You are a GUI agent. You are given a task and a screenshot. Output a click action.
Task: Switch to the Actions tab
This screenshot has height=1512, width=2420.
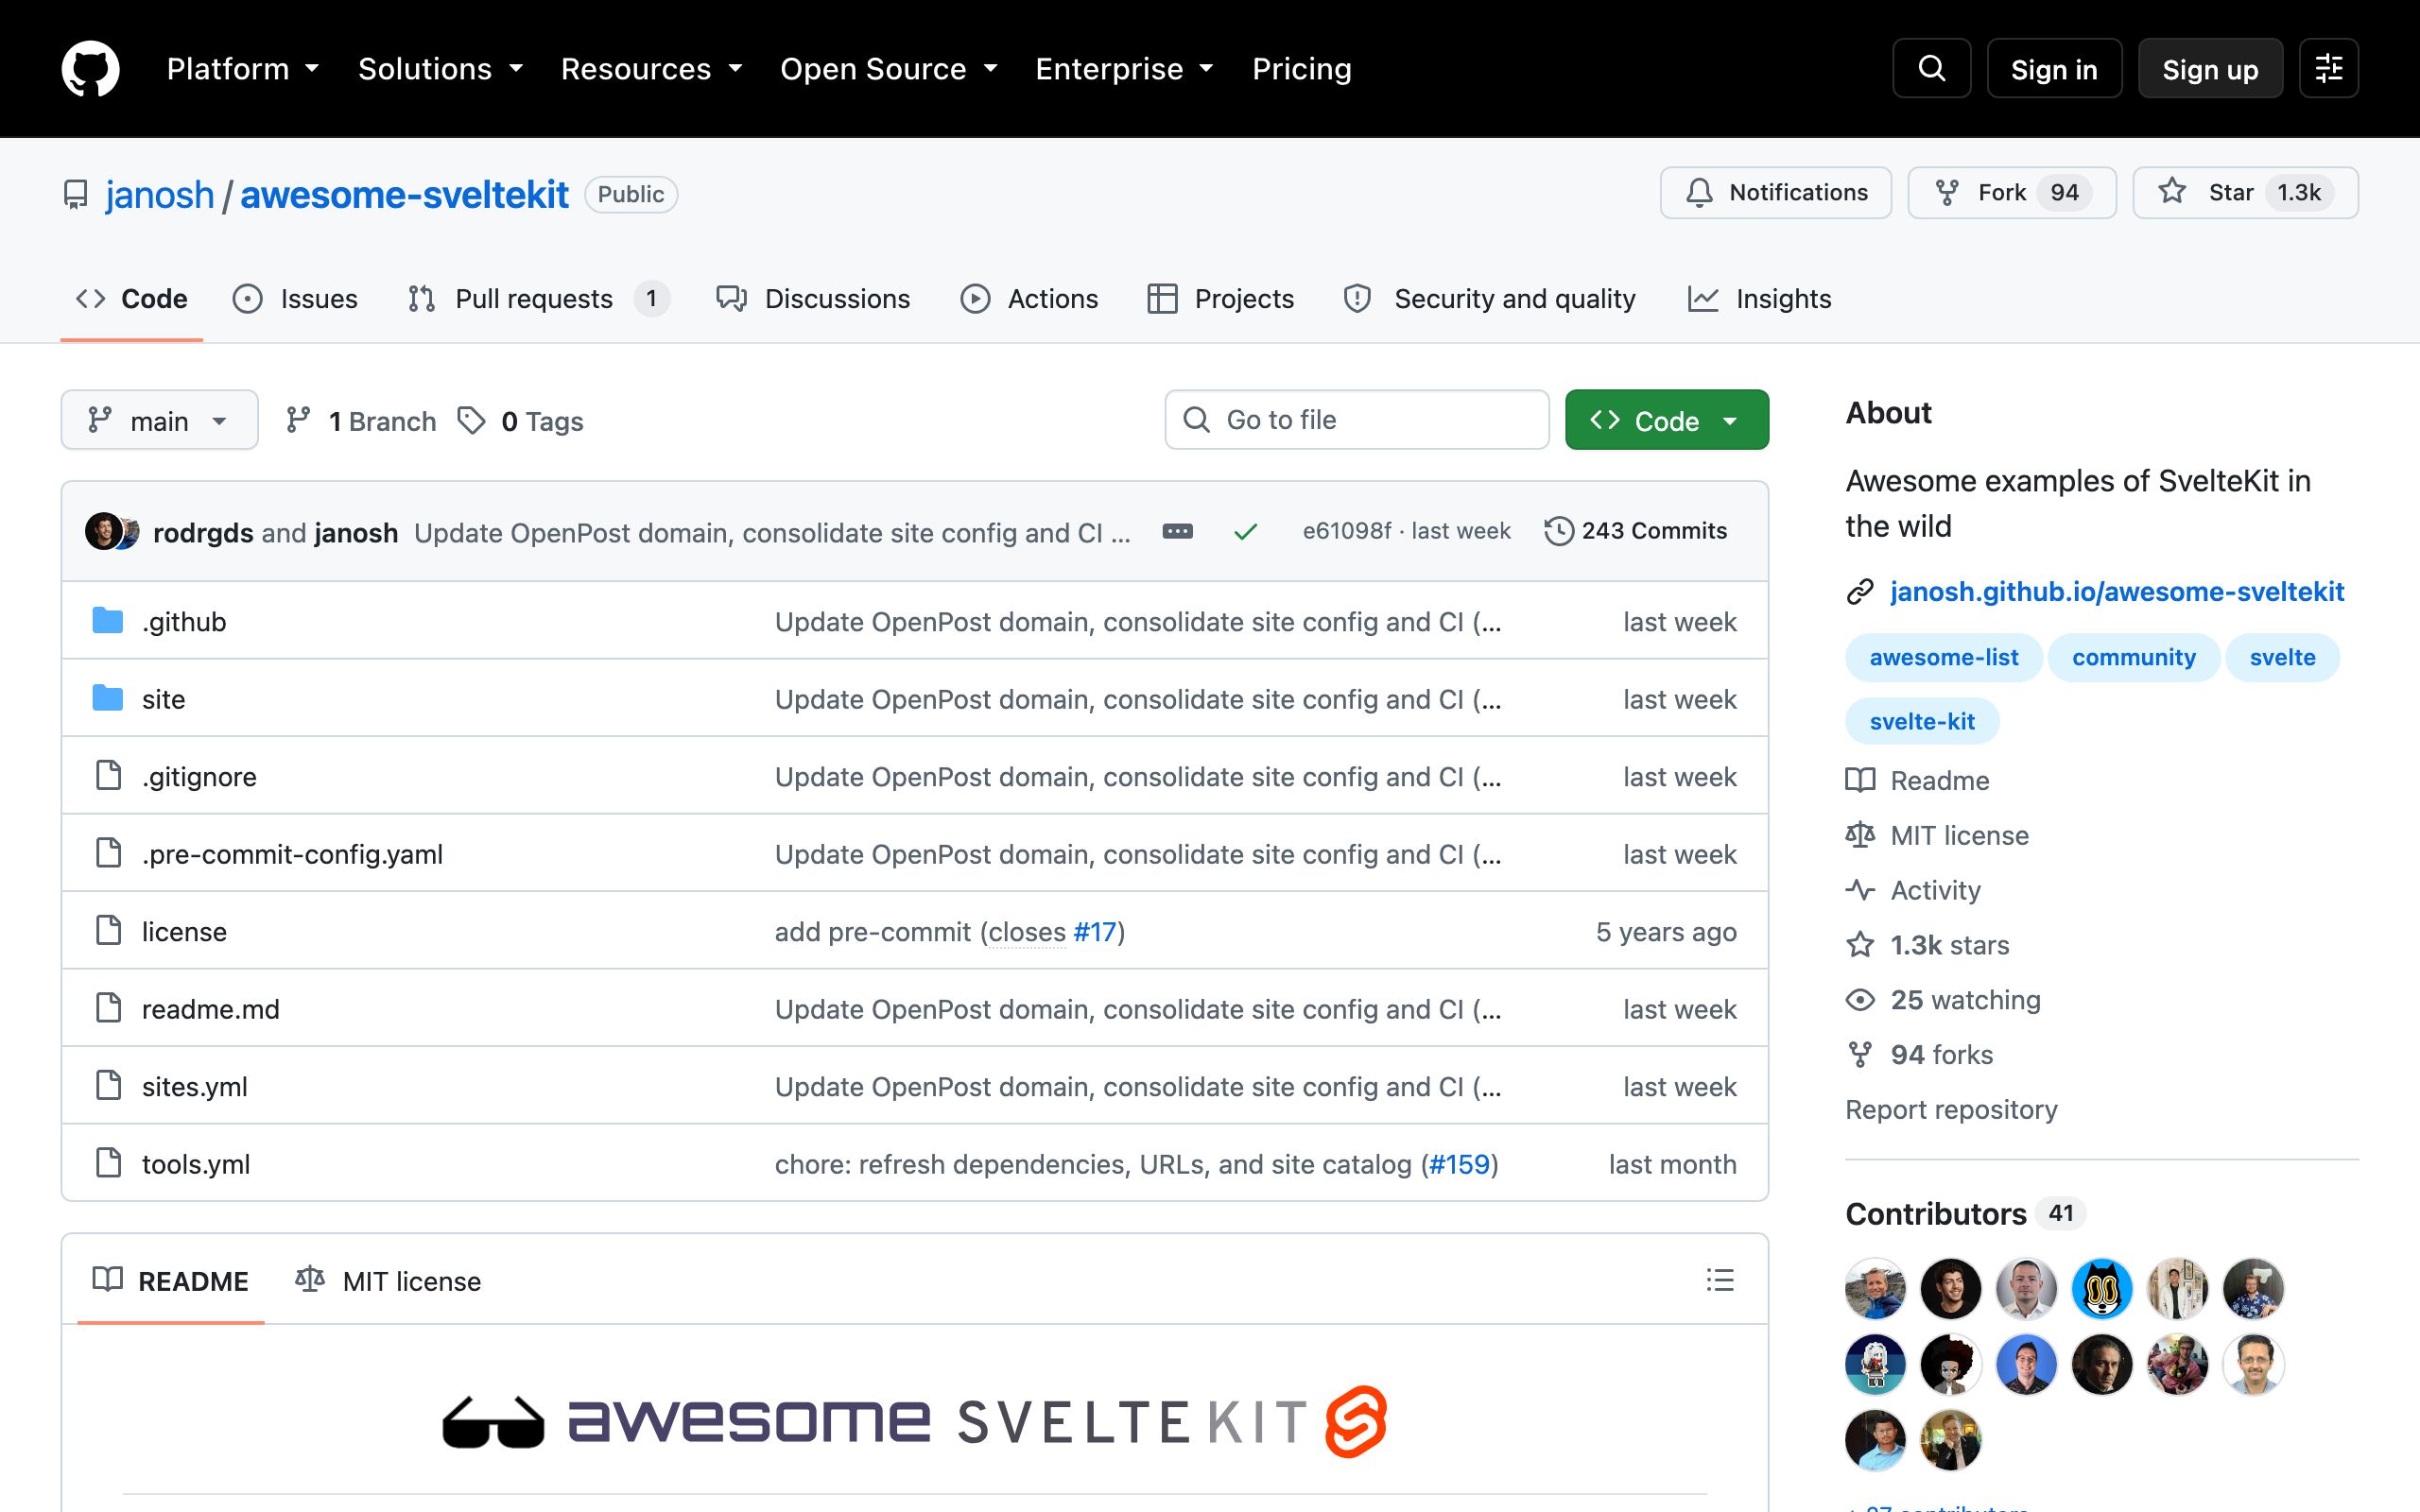pyautogui.click(x=1029, y=299)
